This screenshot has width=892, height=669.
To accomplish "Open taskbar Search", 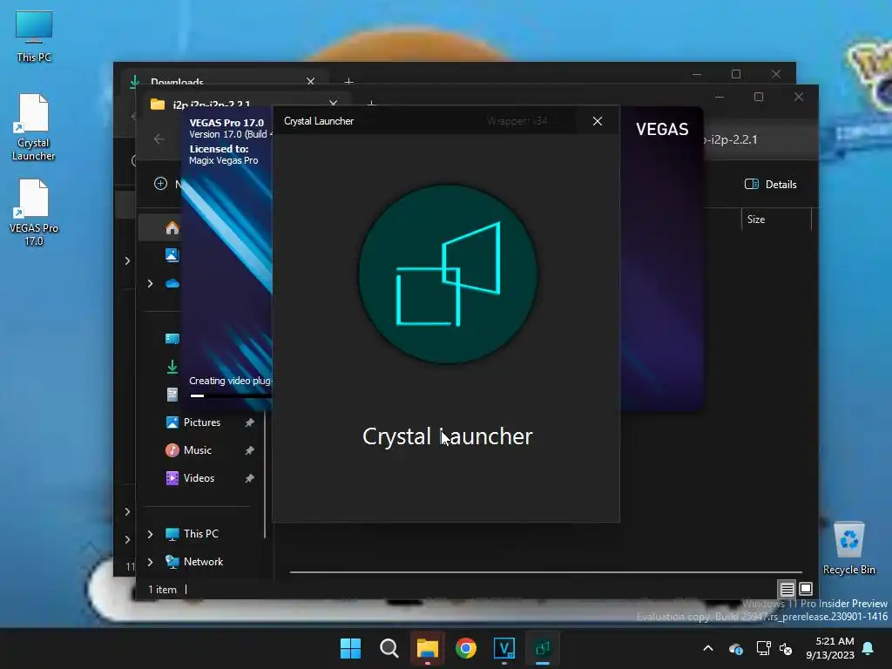I will click(389, 648).
